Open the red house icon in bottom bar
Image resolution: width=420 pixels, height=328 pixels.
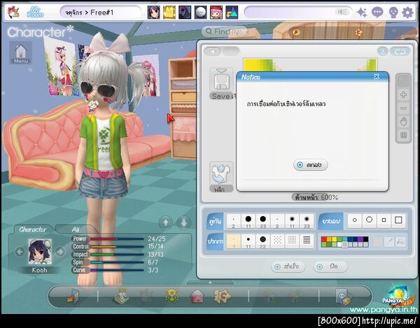tap(197, 297)
